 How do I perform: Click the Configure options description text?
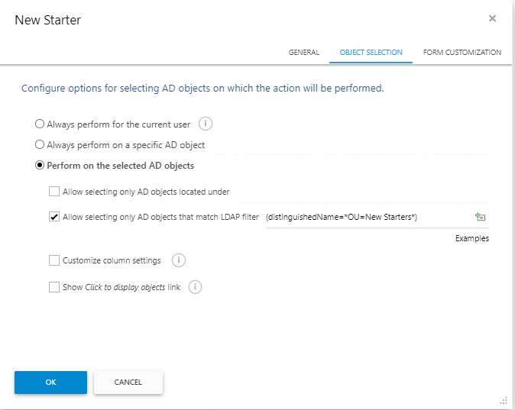[x=202, y=89]
